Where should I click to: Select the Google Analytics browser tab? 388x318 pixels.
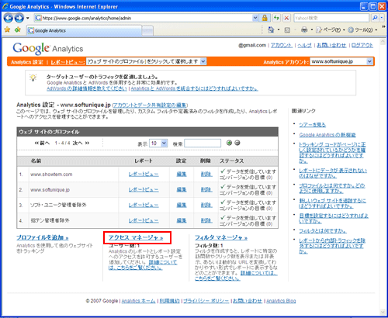click(85, 30)
